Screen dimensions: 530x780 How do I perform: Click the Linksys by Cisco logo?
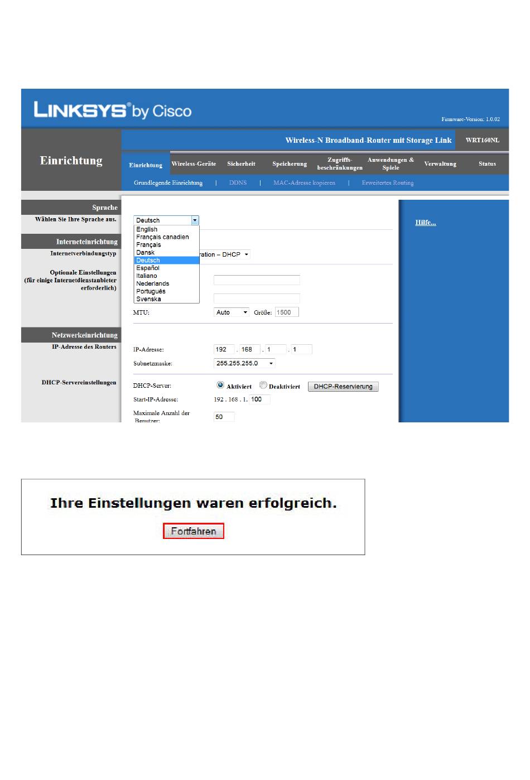113,109
